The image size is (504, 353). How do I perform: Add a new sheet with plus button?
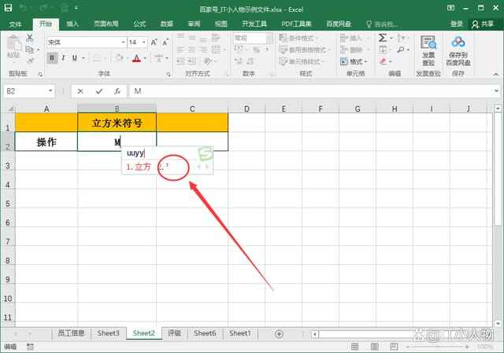pos(279,333)
